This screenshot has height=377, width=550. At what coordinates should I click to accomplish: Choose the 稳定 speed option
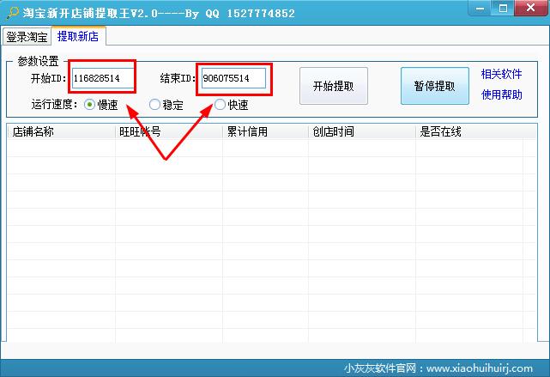tap(154, 105)
